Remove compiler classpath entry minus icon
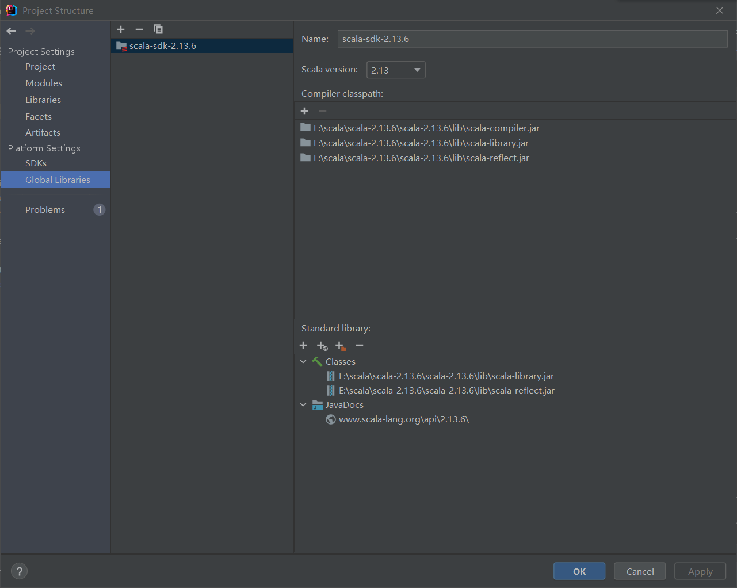The height and width of the screenshot is (588, 737). pos(323,111)
